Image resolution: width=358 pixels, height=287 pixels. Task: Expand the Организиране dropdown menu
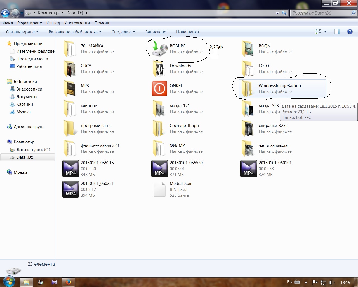tap(22, 32)
